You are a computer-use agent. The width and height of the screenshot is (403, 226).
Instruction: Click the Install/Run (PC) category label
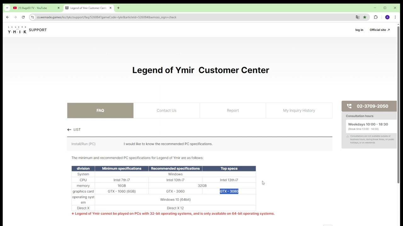point(83,144)
